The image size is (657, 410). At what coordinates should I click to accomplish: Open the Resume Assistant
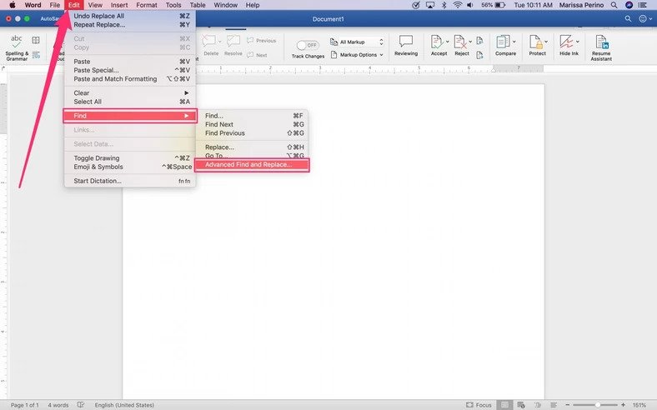(601, 47)
